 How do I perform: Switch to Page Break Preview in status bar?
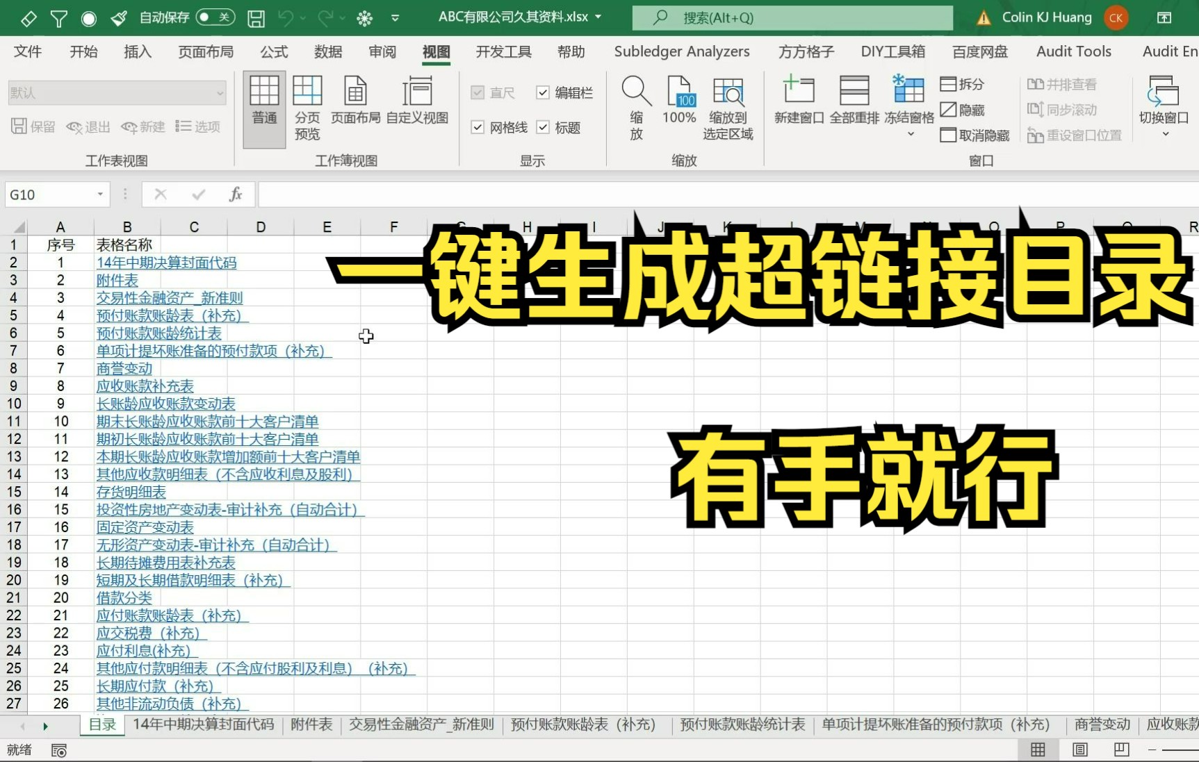point(1121,750)
